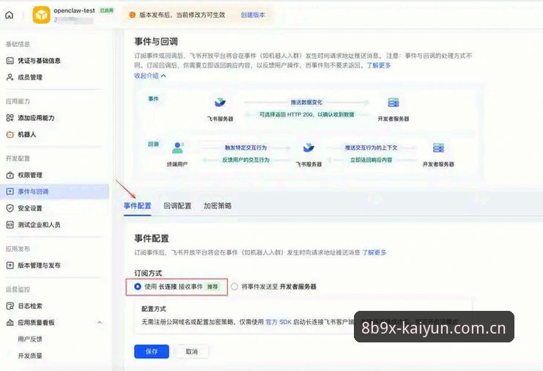Click the 推送数据变化 label in diagram
The height and width of the screenshot is (371, 543).
click(306, 102)
